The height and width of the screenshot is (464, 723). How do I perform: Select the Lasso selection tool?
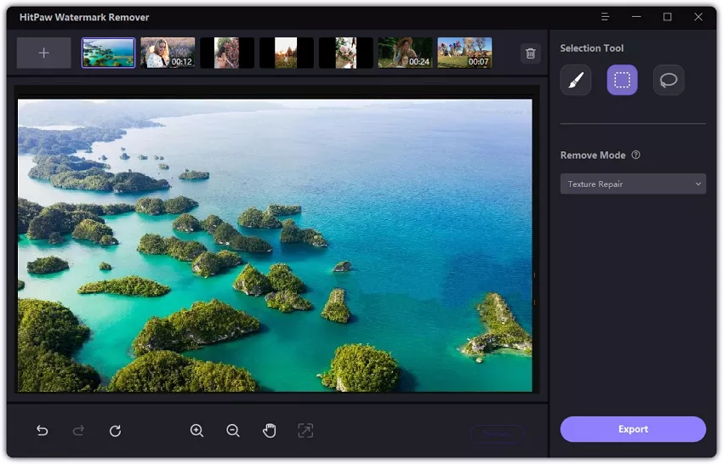tap(668, 80)
